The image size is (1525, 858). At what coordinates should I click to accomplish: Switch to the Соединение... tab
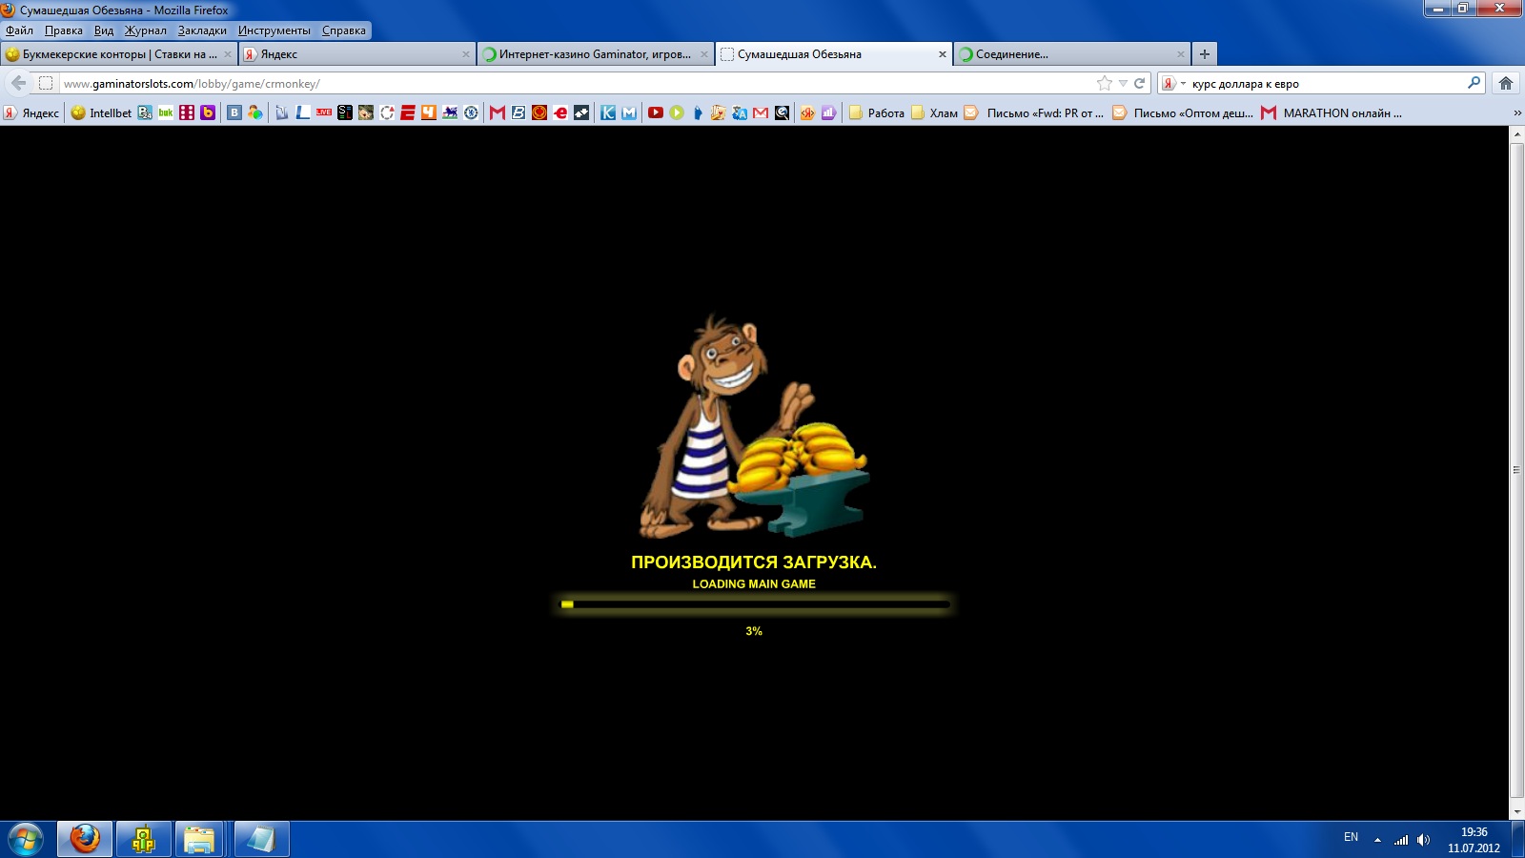[1072, 54]
